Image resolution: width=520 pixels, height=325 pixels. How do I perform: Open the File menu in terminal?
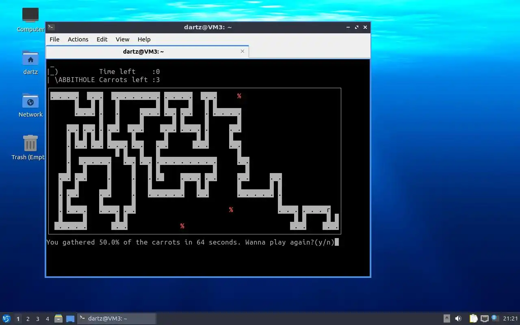point(54,39)
